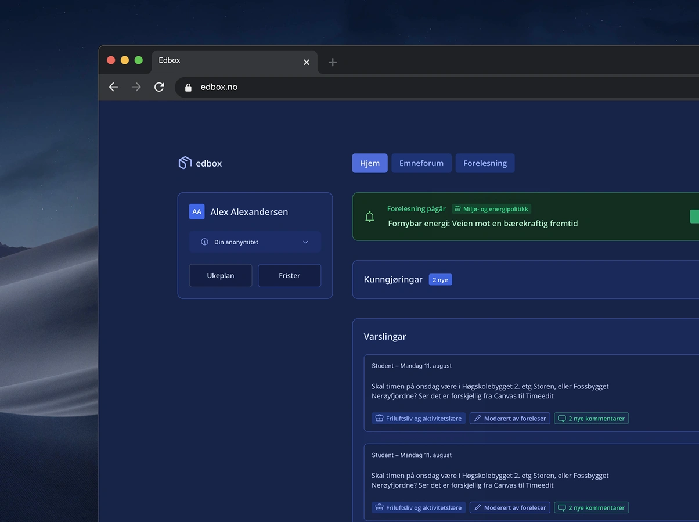699x522 pixels.
Task: Switch to the Emneforum tab
Action: point(421,163)
